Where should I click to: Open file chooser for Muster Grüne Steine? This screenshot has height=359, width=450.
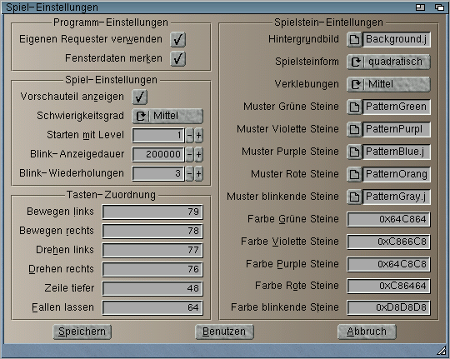354,107
